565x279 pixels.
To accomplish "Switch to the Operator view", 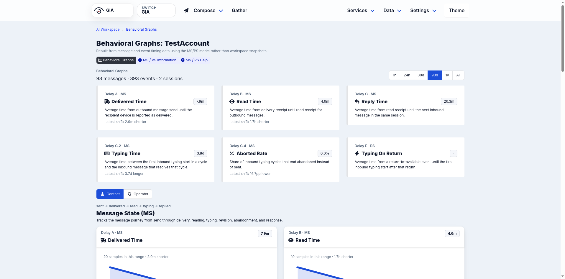I will [138, 194].
